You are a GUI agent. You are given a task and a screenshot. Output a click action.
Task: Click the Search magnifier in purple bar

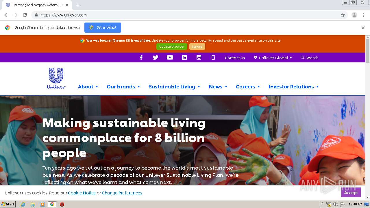point(302,57)
